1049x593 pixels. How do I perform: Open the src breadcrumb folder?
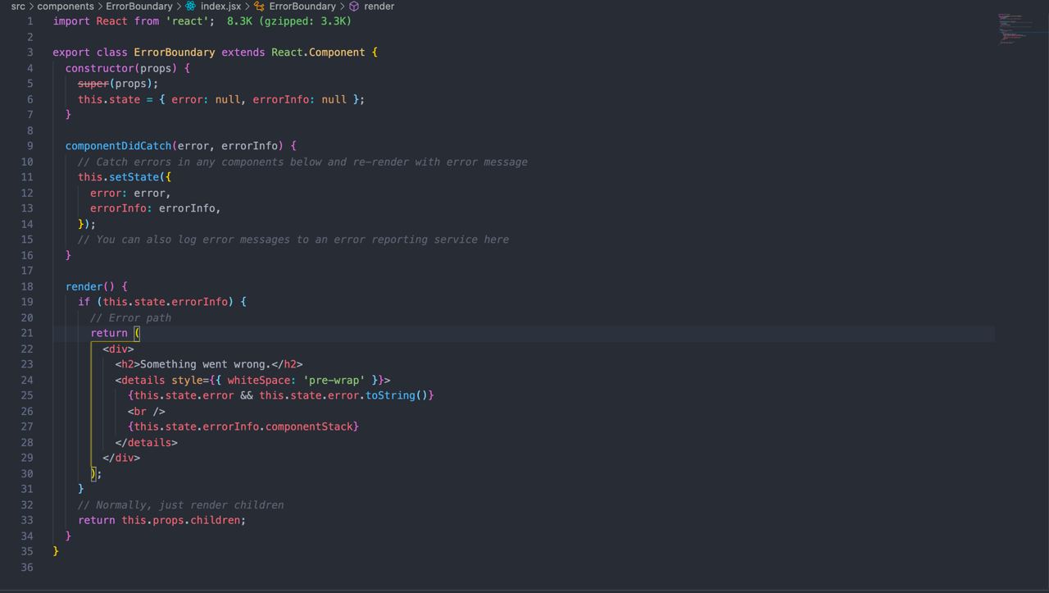(18, 6)
